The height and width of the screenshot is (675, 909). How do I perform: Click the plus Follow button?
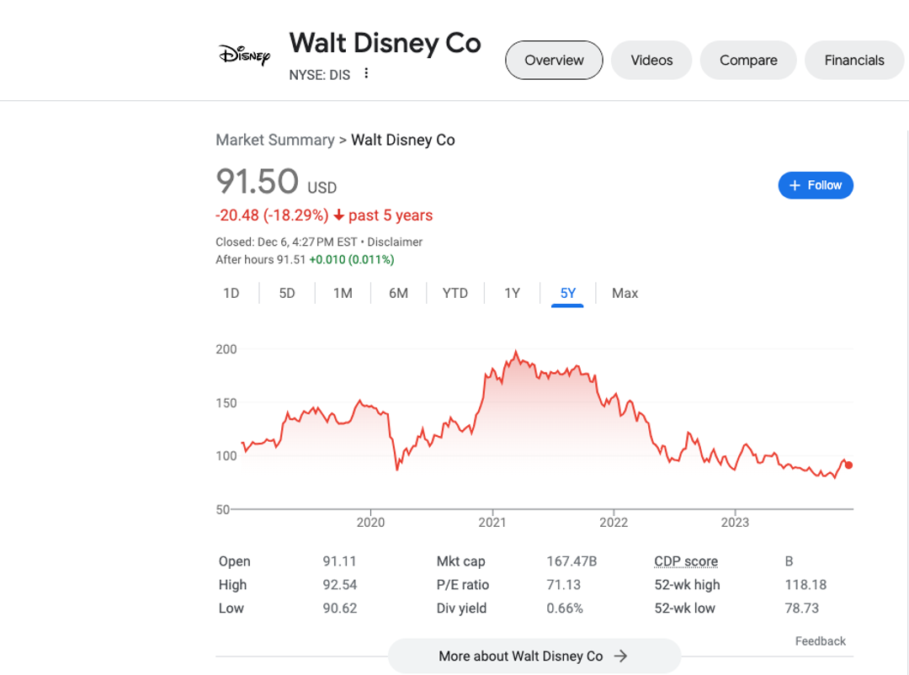(x=816, y=185)
